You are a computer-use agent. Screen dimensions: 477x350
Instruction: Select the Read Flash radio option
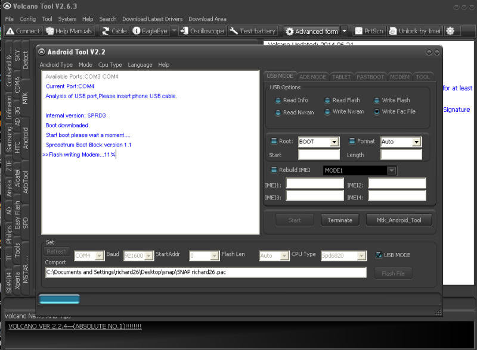pos(328,101)
